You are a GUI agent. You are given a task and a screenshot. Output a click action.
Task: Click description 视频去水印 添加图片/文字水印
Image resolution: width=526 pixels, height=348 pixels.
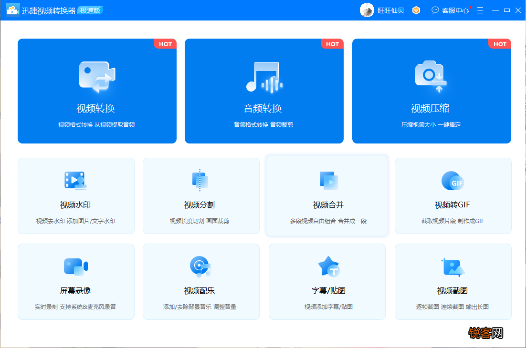[x=75, y=221]
